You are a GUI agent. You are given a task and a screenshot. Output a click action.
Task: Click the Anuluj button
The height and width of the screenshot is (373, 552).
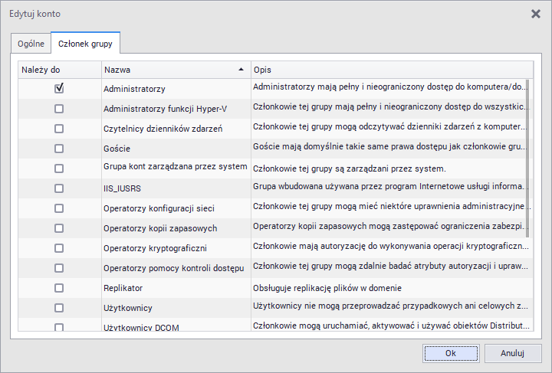pos(512,353)
